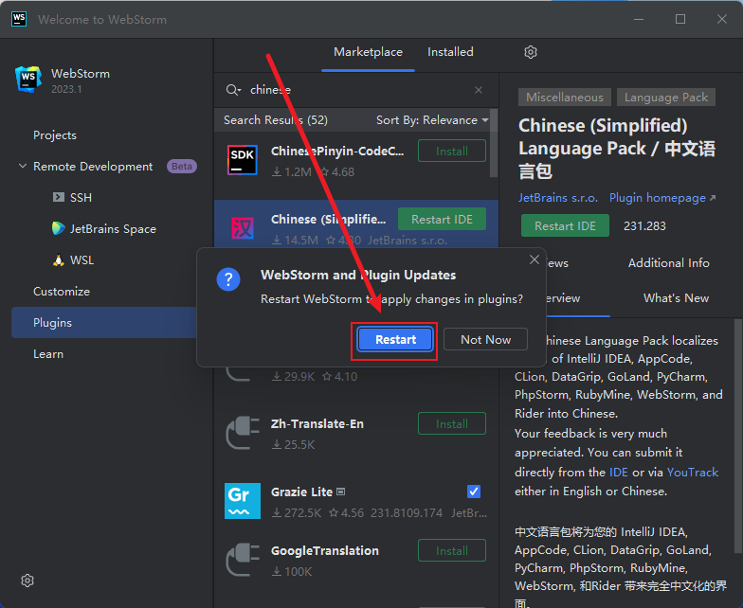
Task: Select the GoogleTranslation plugin title
Action: [x=324, y=551]
